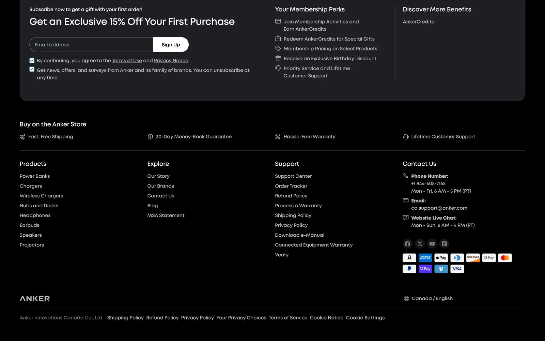
Task: Click the Email address input field
Action: pos(91,45)
